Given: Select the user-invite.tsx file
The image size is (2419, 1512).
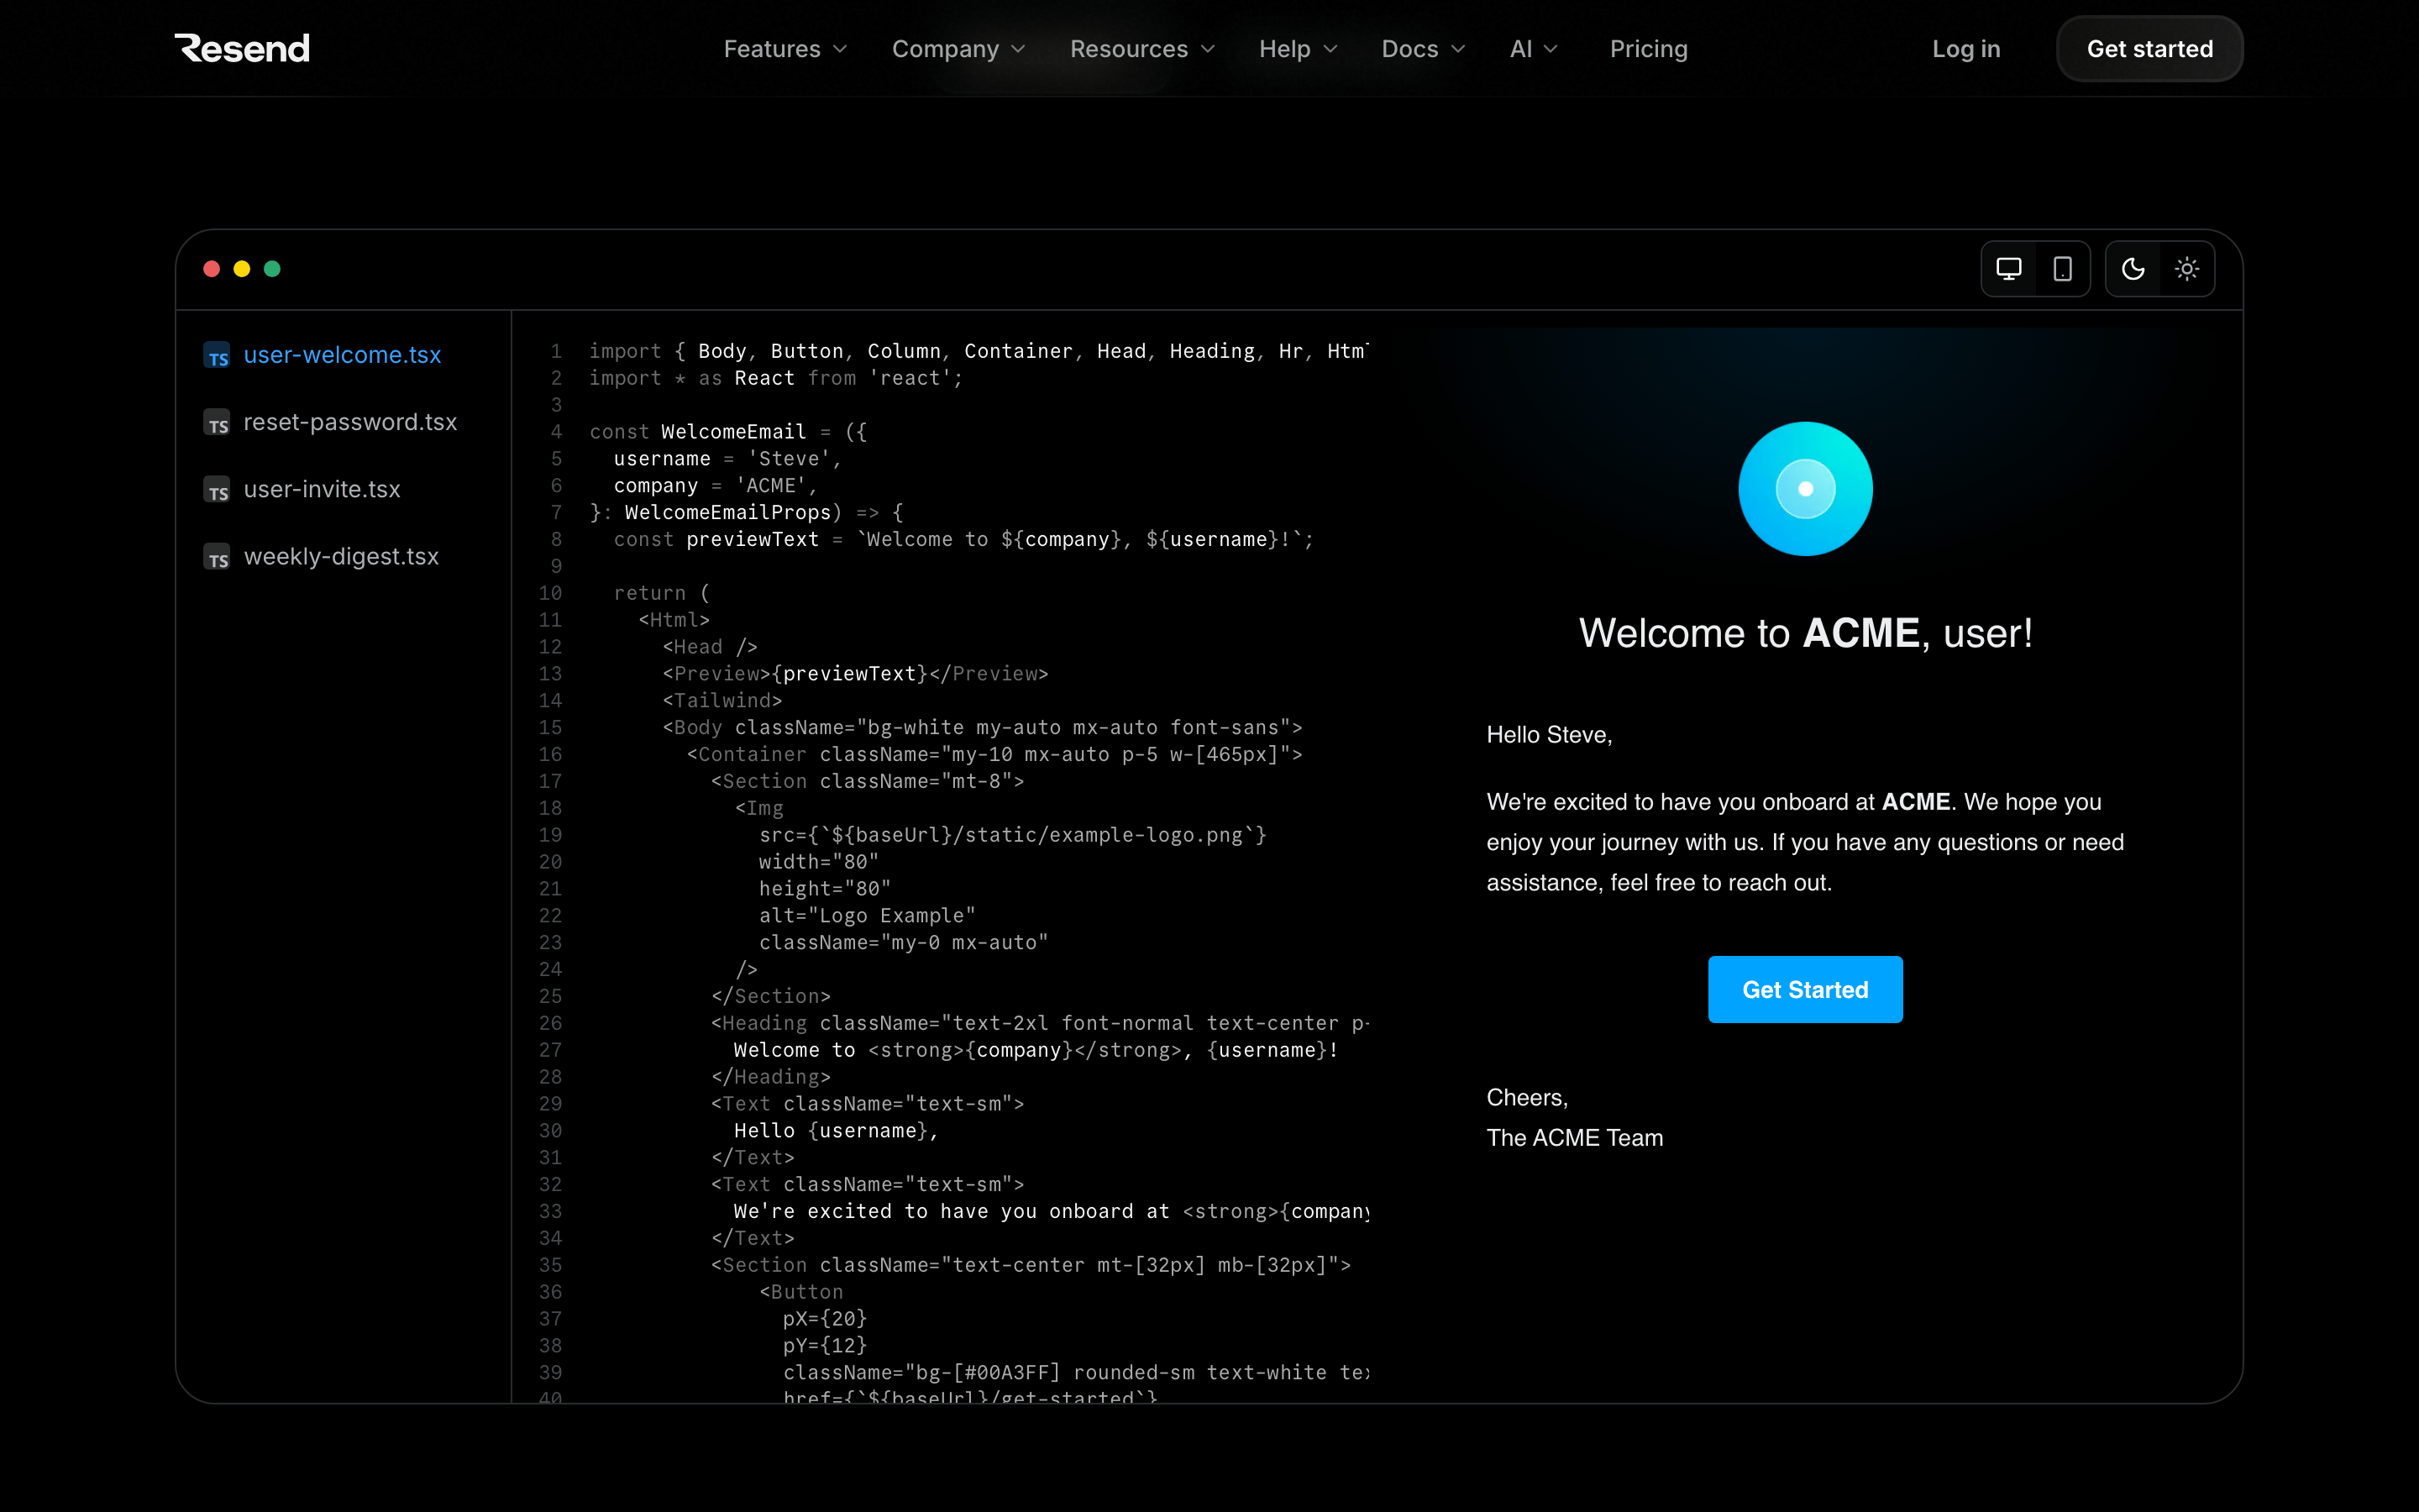Looking at the screenshot, I should click(322, 489).
